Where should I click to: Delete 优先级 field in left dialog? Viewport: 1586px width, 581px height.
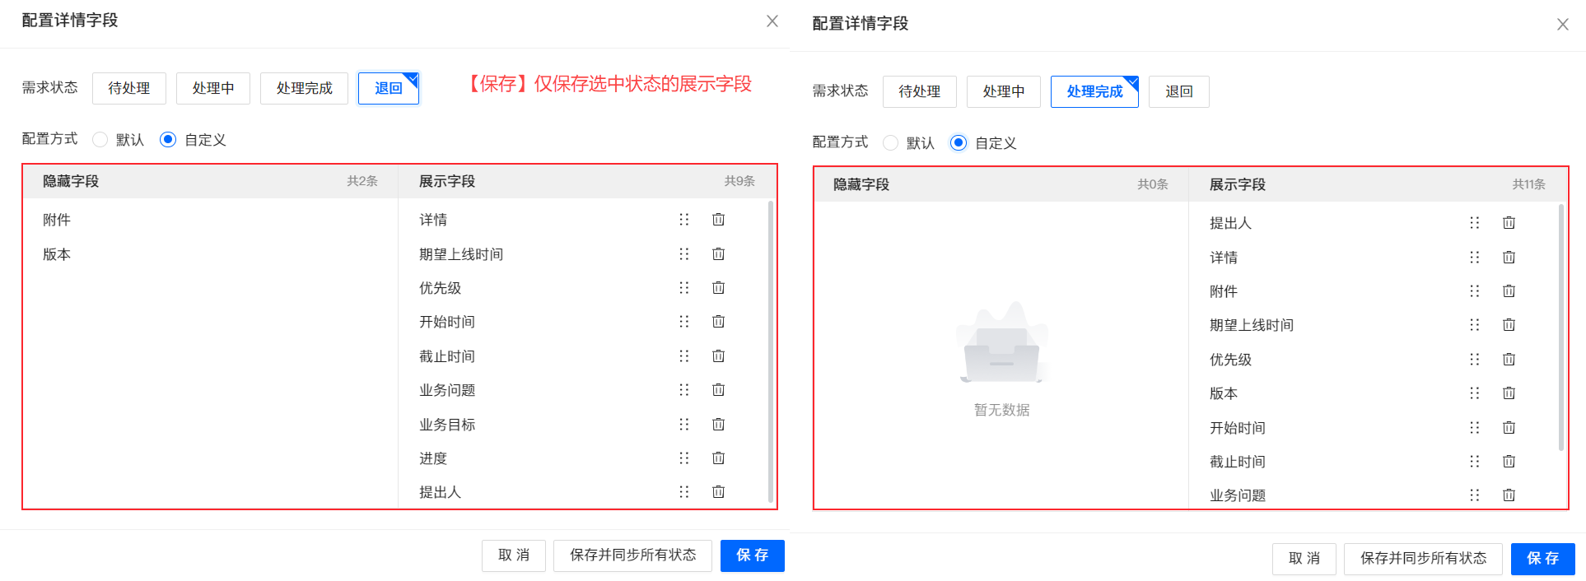(x=718, y=288)
